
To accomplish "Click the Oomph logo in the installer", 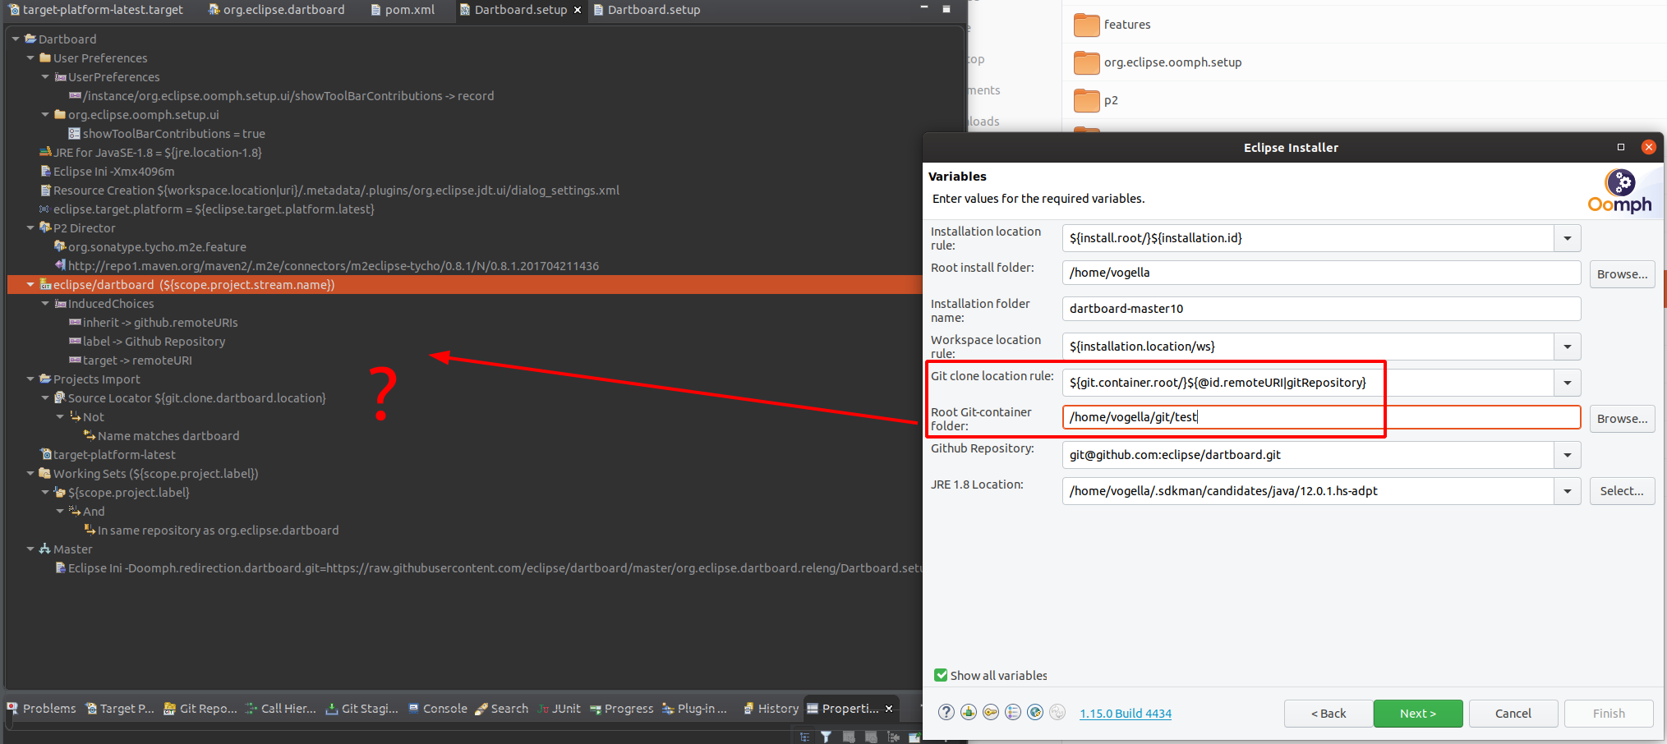I will pyautogui.click(x=1619, y=191).
